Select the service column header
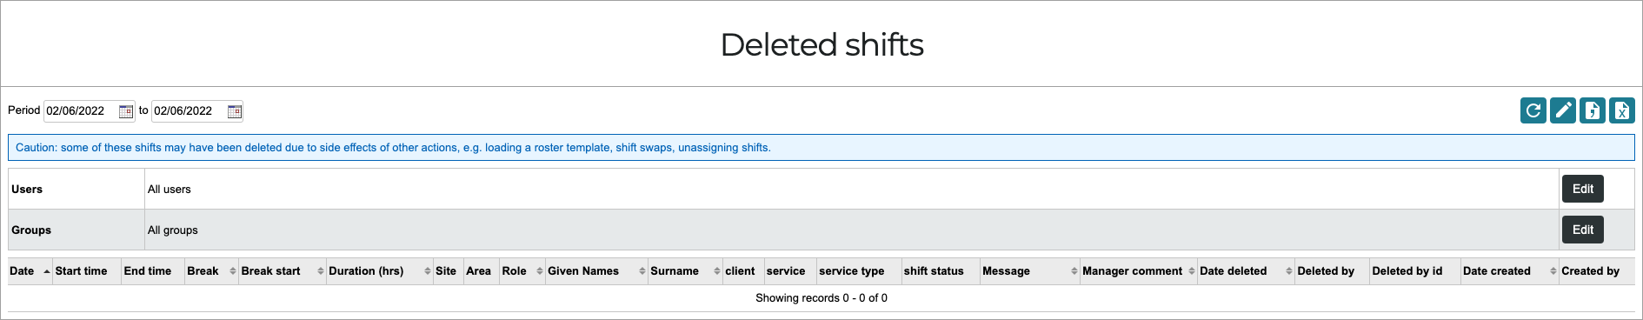 [x=790, y=271]
